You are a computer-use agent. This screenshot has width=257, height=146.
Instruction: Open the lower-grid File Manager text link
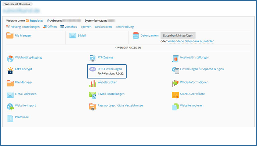(23, 82)
